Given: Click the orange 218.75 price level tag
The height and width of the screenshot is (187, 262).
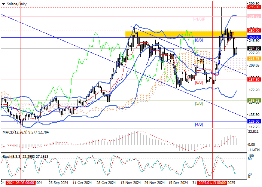Looking at the screenshot, I should pyautogui.click(x=255, y=59).
